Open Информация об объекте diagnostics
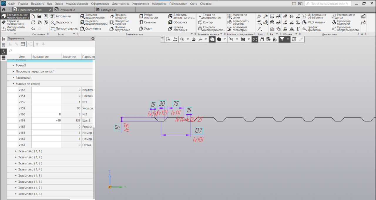 [x=314, y=16]
